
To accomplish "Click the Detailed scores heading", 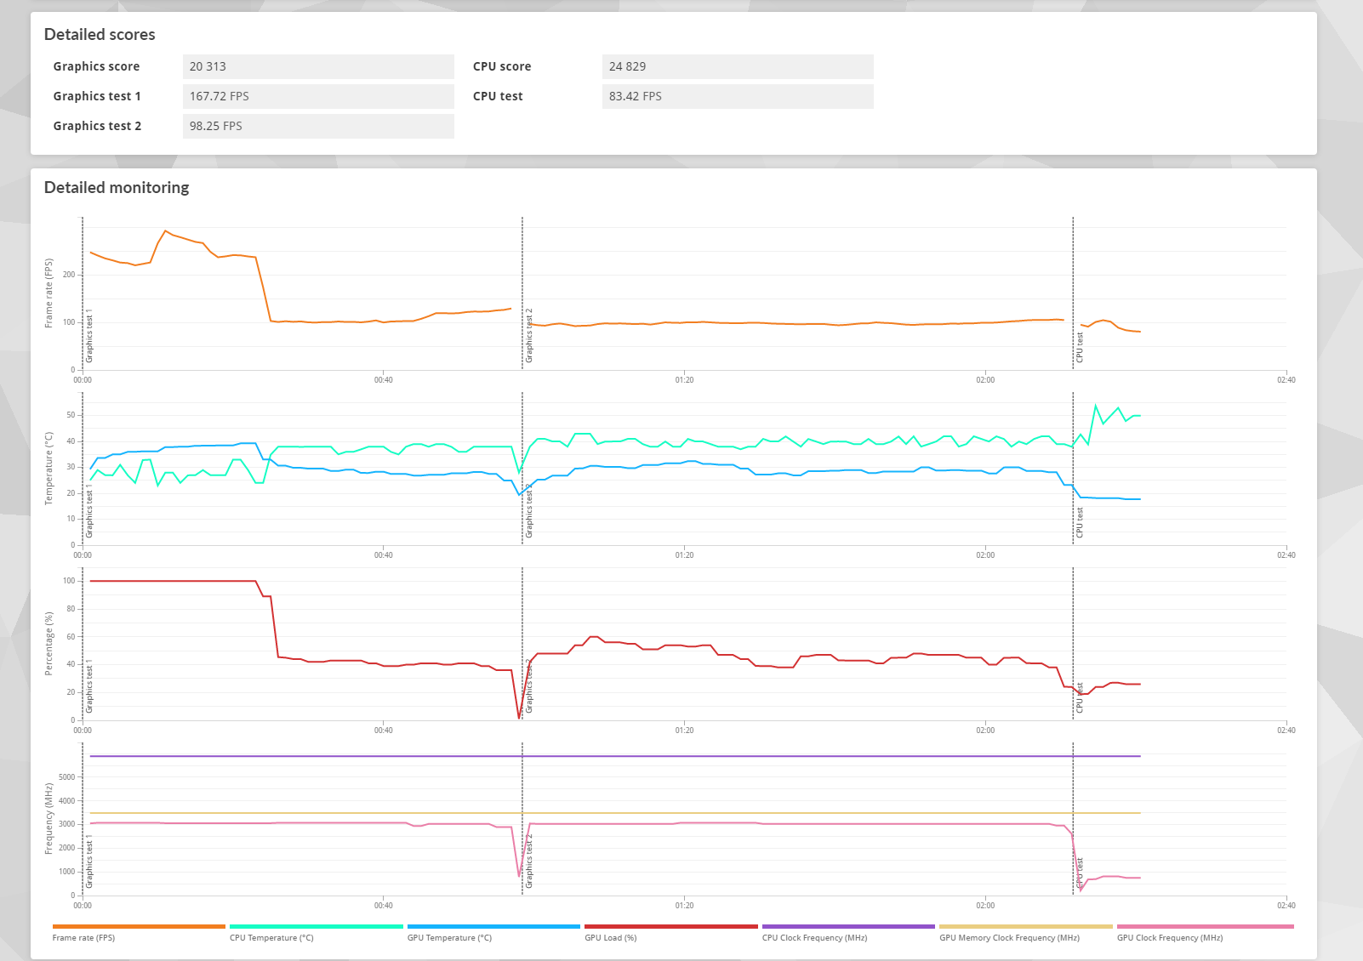I will pyautogui.click(x=100, y=34).
